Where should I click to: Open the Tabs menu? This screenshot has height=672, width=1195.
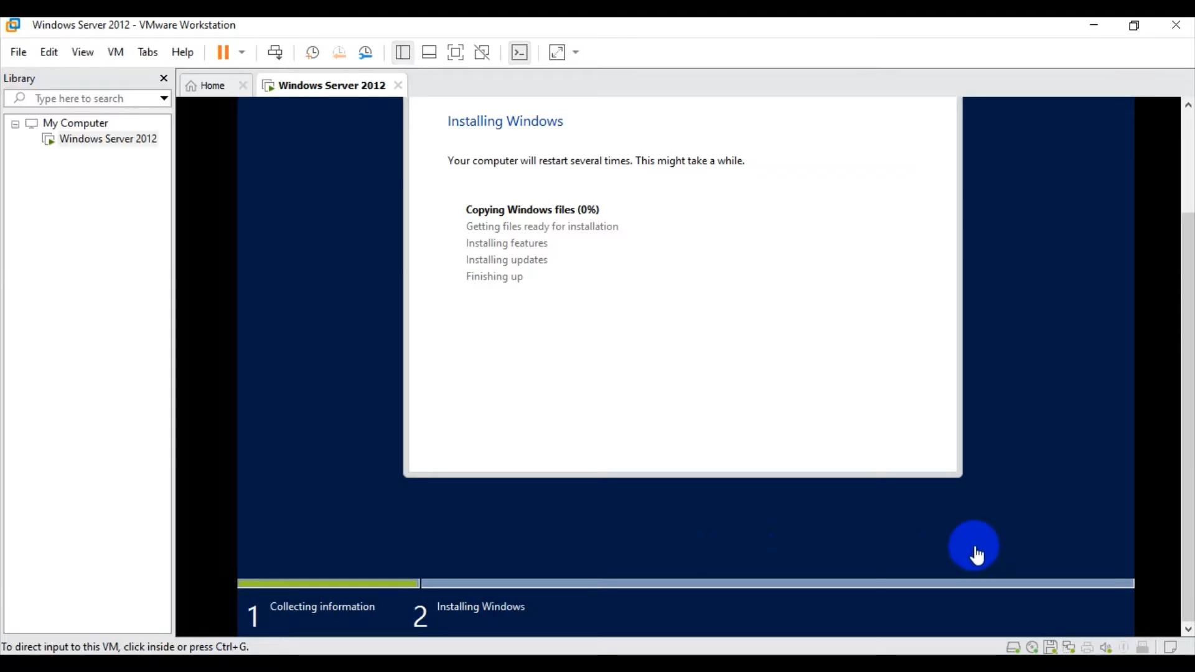click(148, 52)
